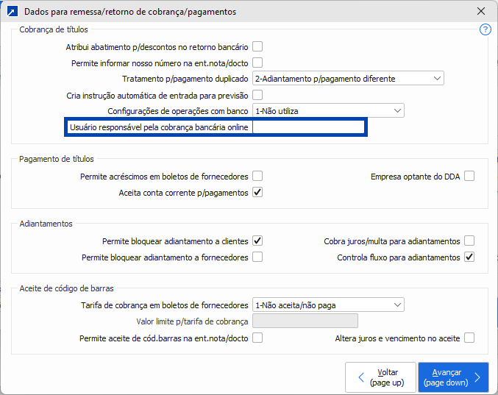Uncheck 'Aceita conta corrente p/pagamentos'
The height and width of the screenshot is (395, 498).
257,193
